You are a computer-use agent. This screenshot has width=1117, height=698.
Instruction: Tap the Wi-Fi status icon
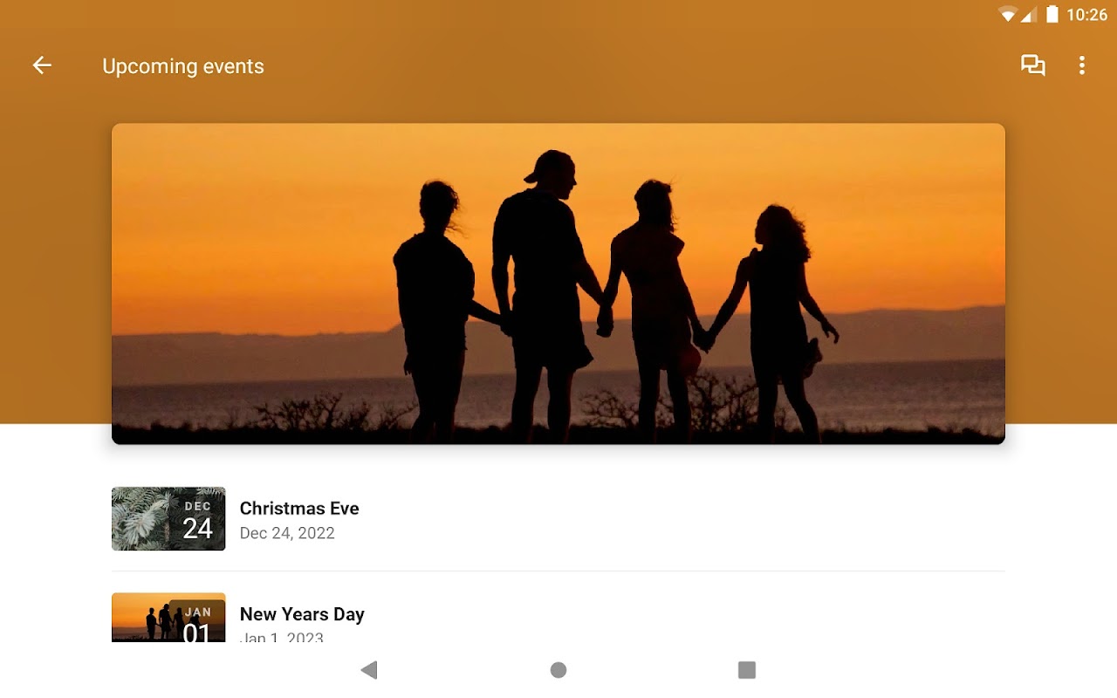point(1008,15)
